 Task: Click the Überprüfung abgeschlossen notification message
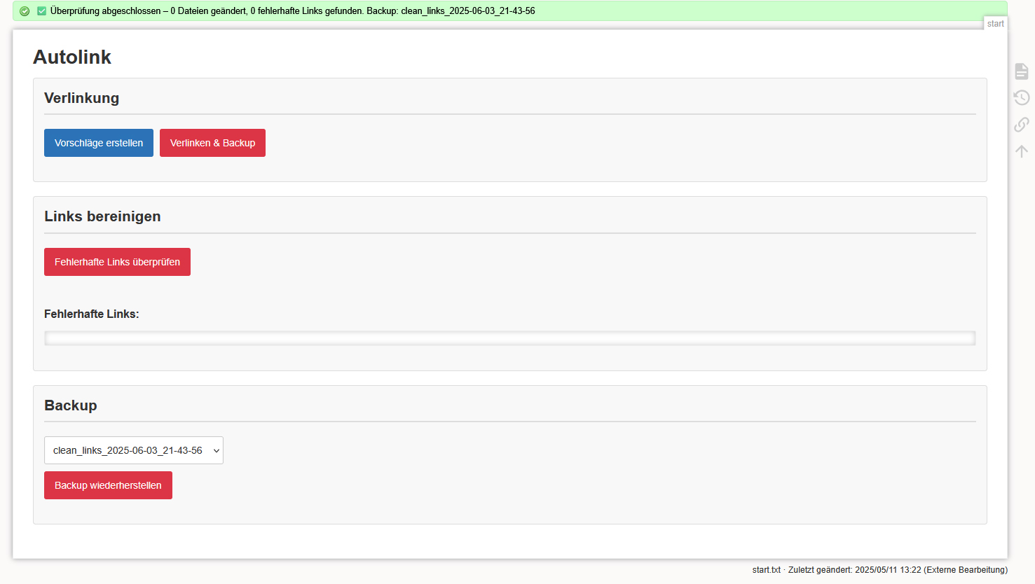(292, 11)
